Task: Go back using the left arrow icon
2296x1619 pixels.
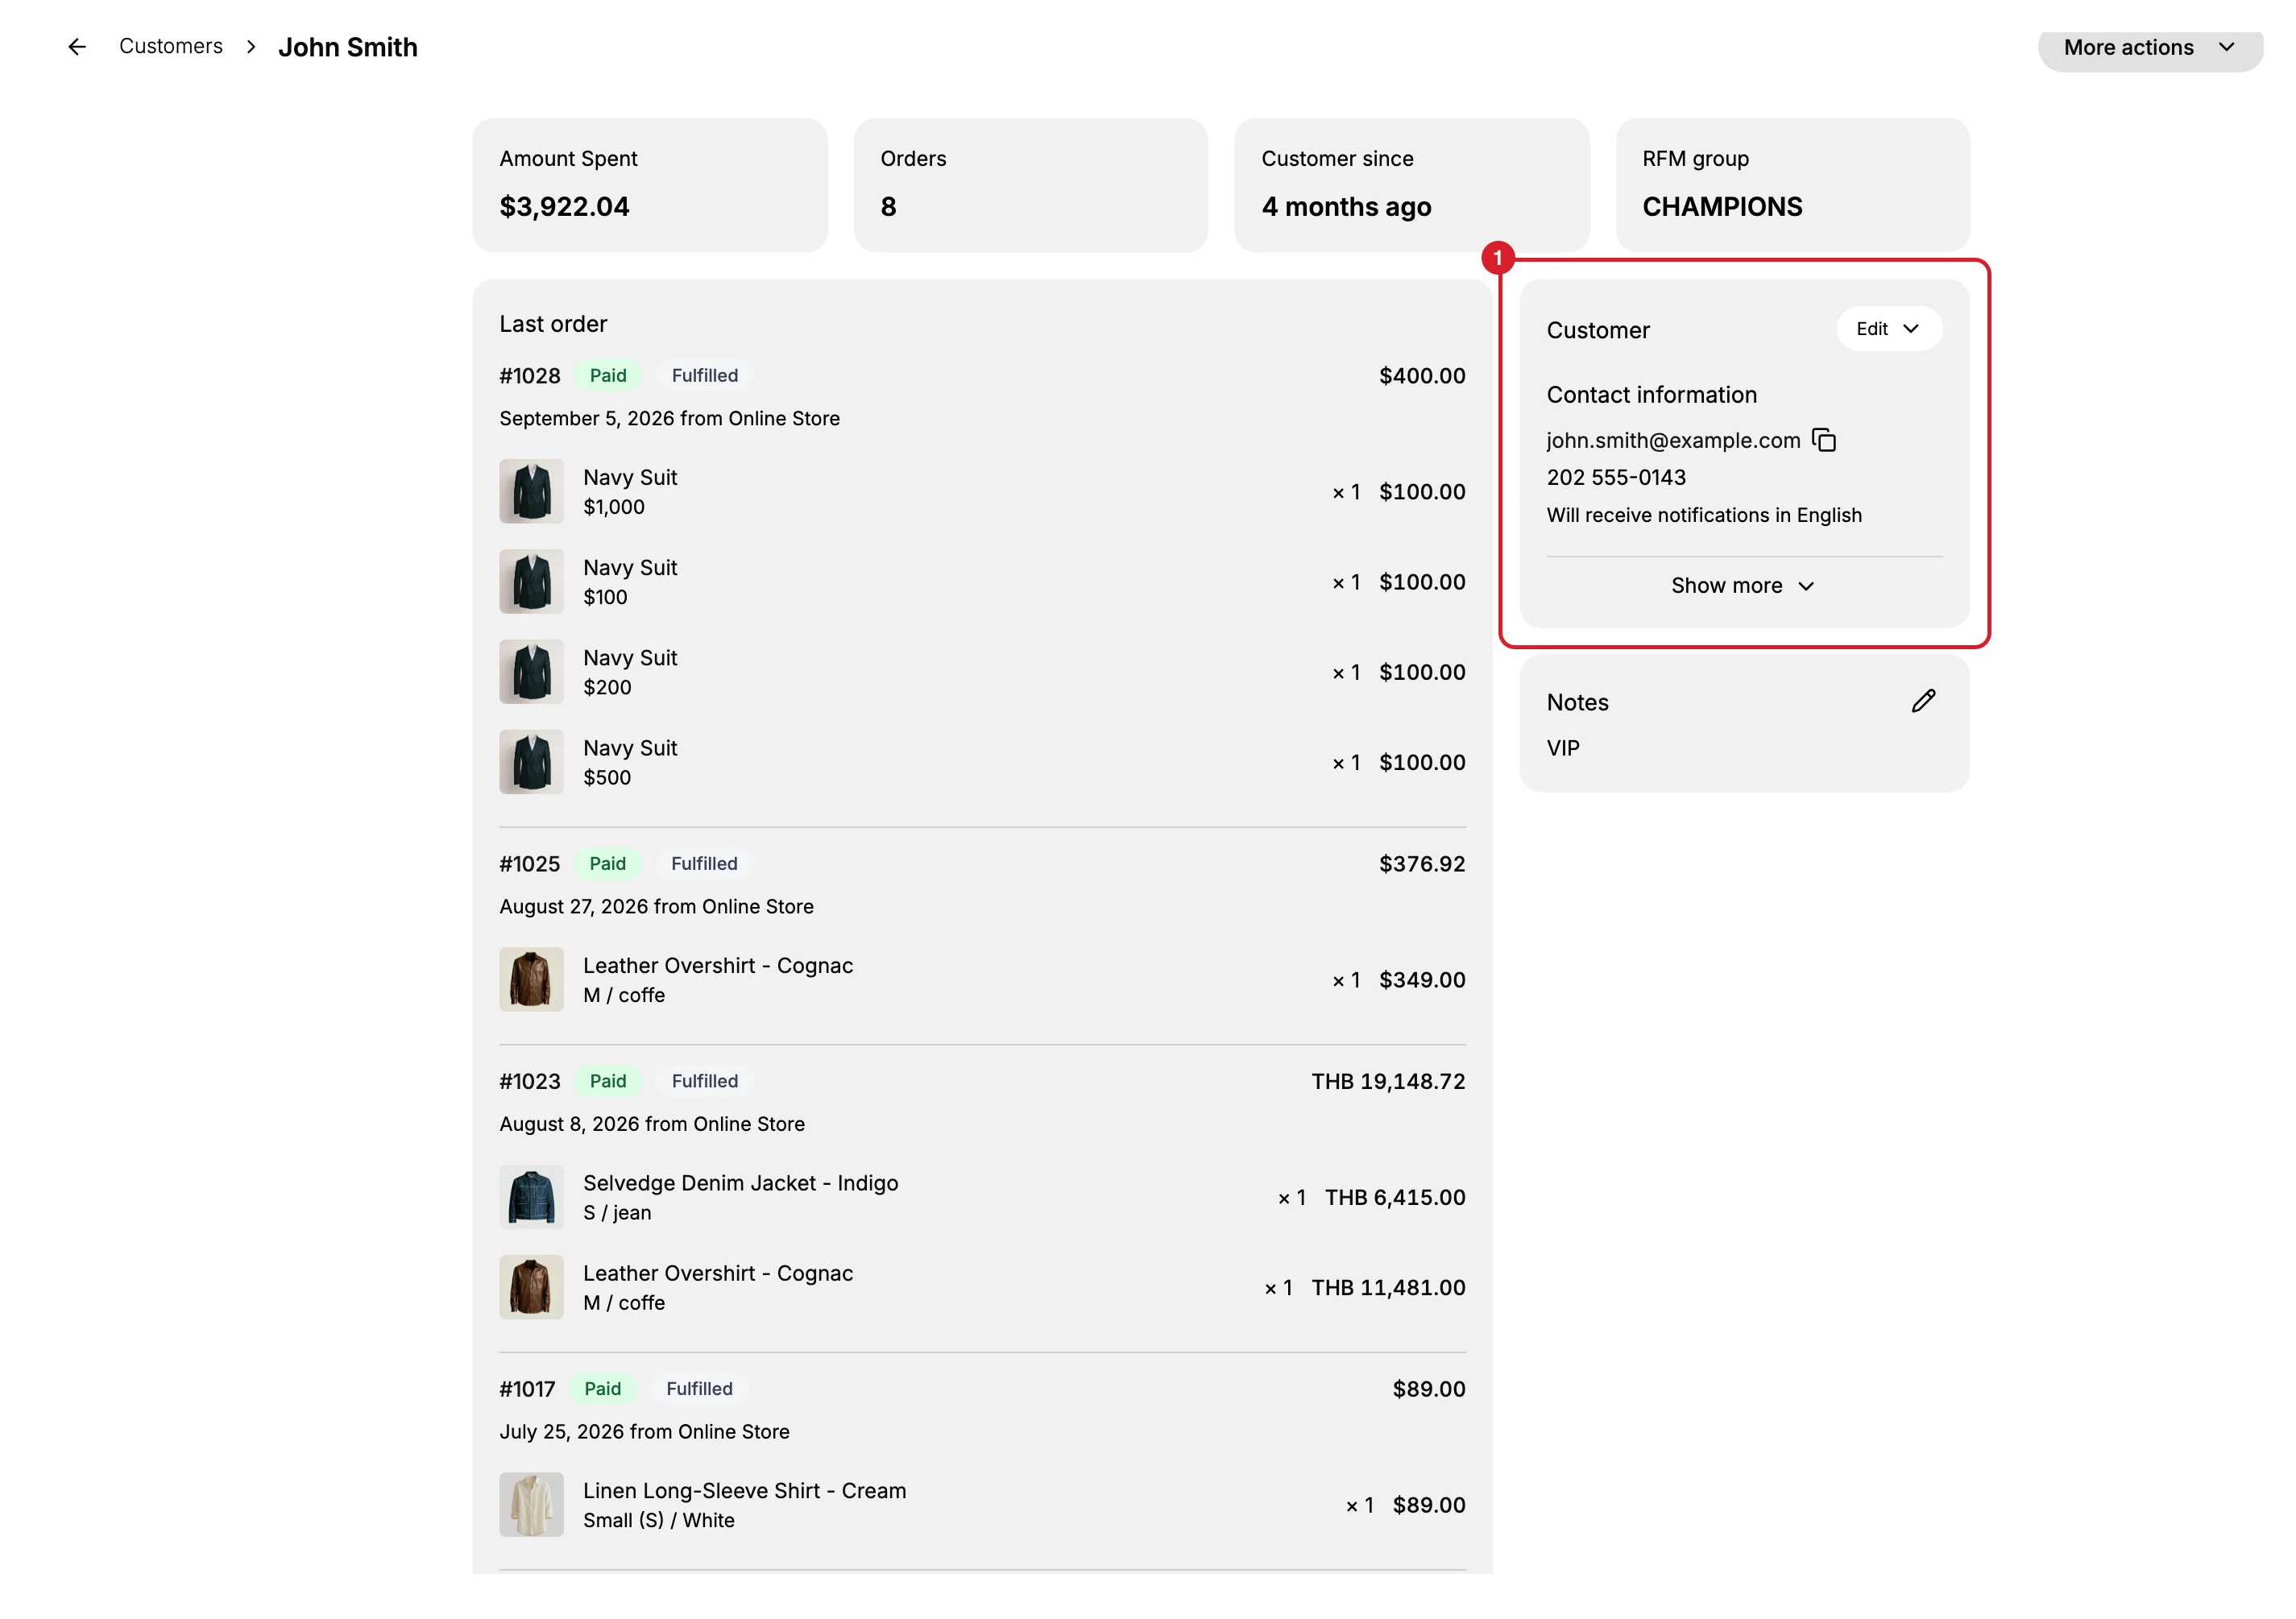Action: click(77, 47)
